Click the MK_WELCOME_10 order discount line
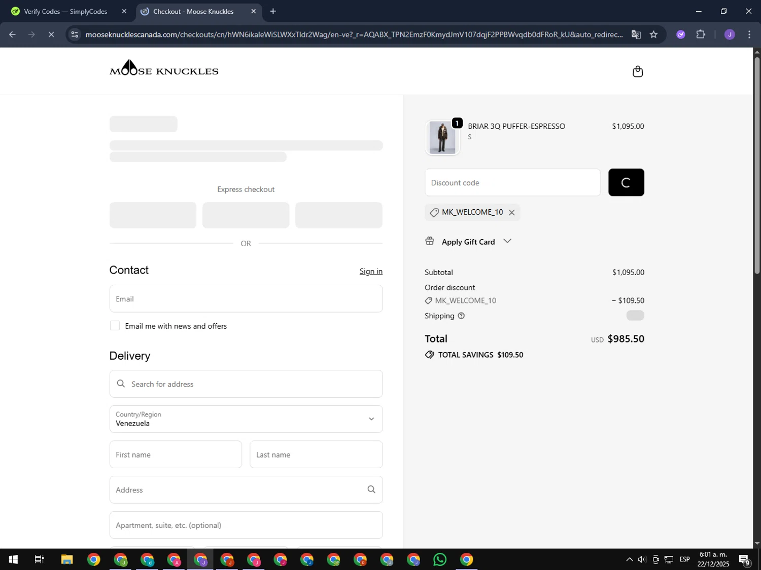 (x=534, y=300)
